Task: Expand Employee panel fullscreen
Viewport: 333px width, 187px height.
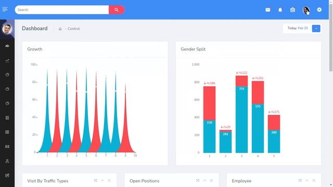Action: 300,180
